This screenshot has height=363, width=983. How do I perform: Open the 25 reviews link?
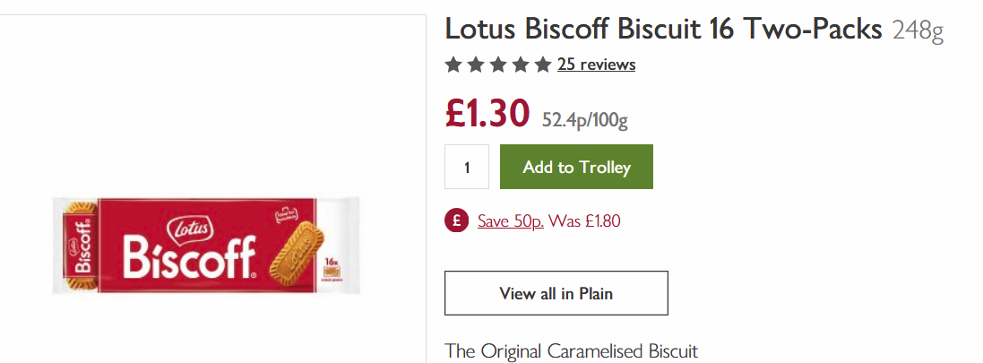[x=596, y=65]
